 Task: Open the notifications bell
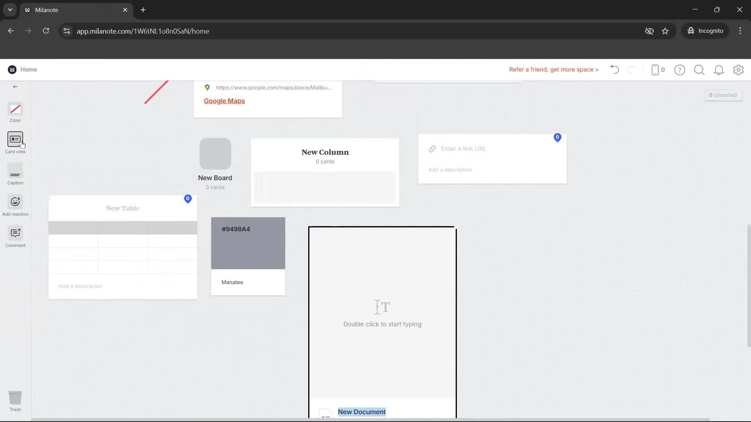pyautogui.click(x=719, y=70)
